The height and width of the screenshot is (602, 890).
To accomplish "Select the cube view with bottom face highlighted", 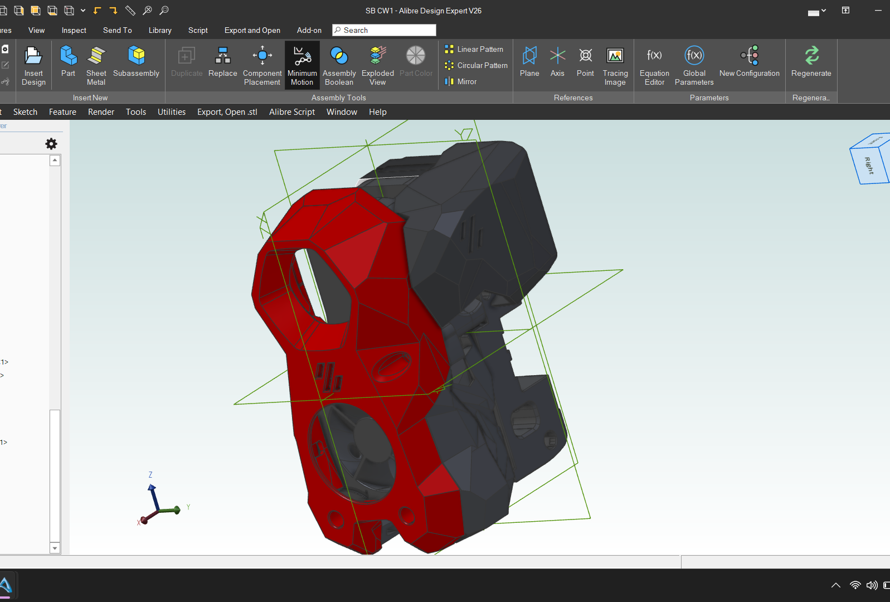I will [x=52, y=11].
